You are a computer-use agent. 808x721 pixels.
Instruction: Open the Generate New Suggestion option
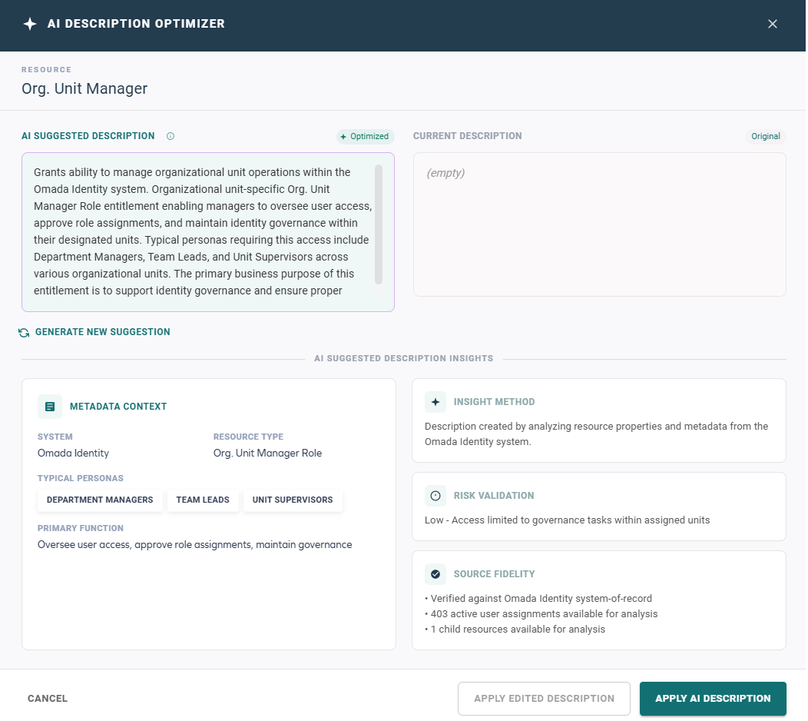pyautogui.click(x=101, y=332)
